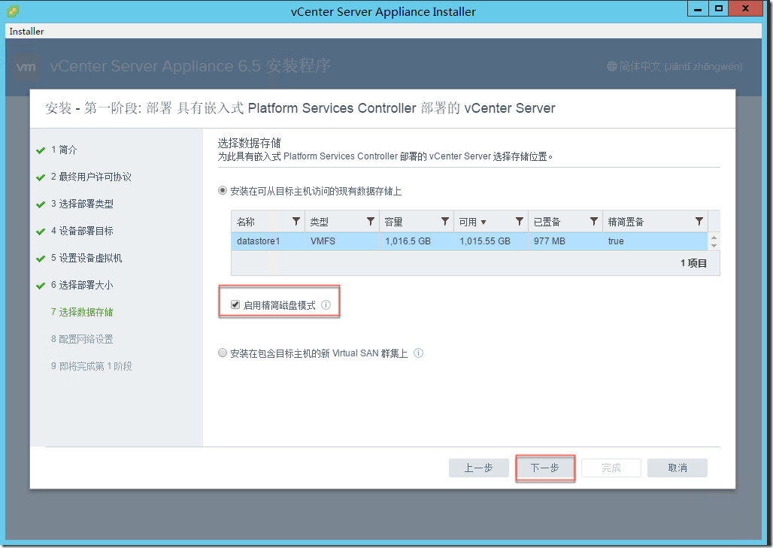Click 1 项目 count text

693,263
